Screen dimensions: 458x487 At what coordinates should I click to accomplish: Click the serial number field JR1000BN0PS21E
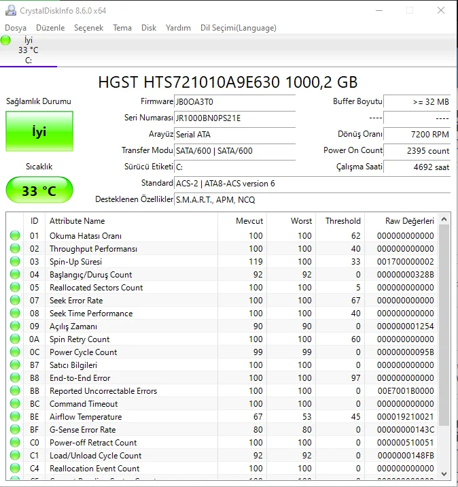click(x=234, y=118)
